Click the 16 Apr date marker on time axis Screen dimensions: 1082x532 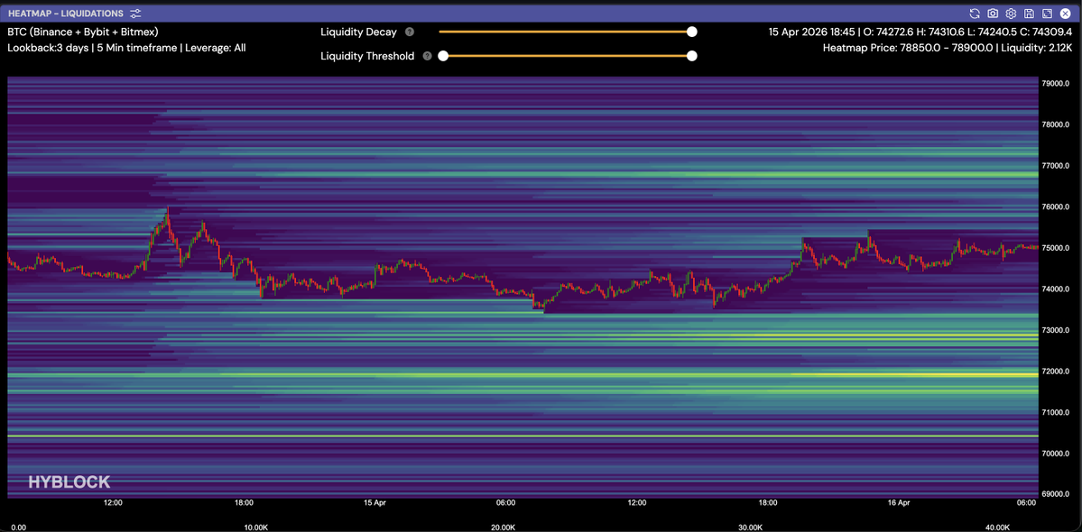[899, 502]
